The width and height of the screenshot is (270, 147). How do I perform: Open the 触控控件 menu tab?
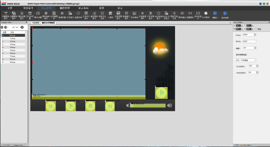click(x=65, y=8)
